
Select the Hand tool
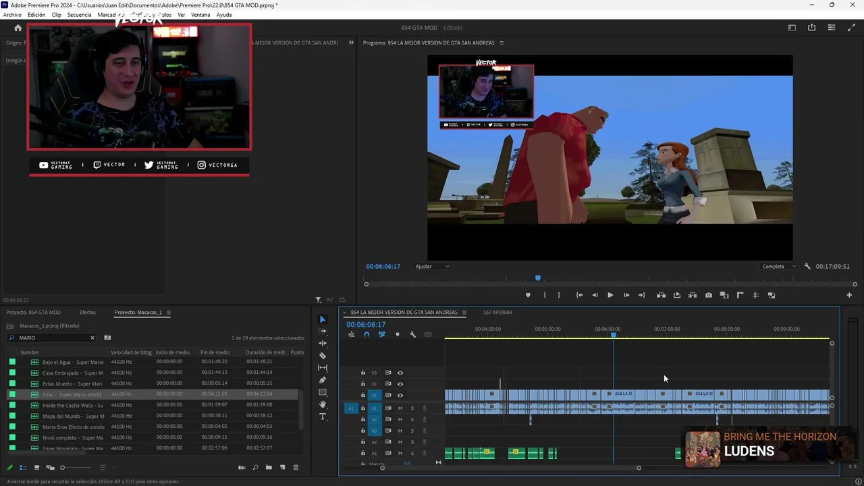click(x=323, y=404)
